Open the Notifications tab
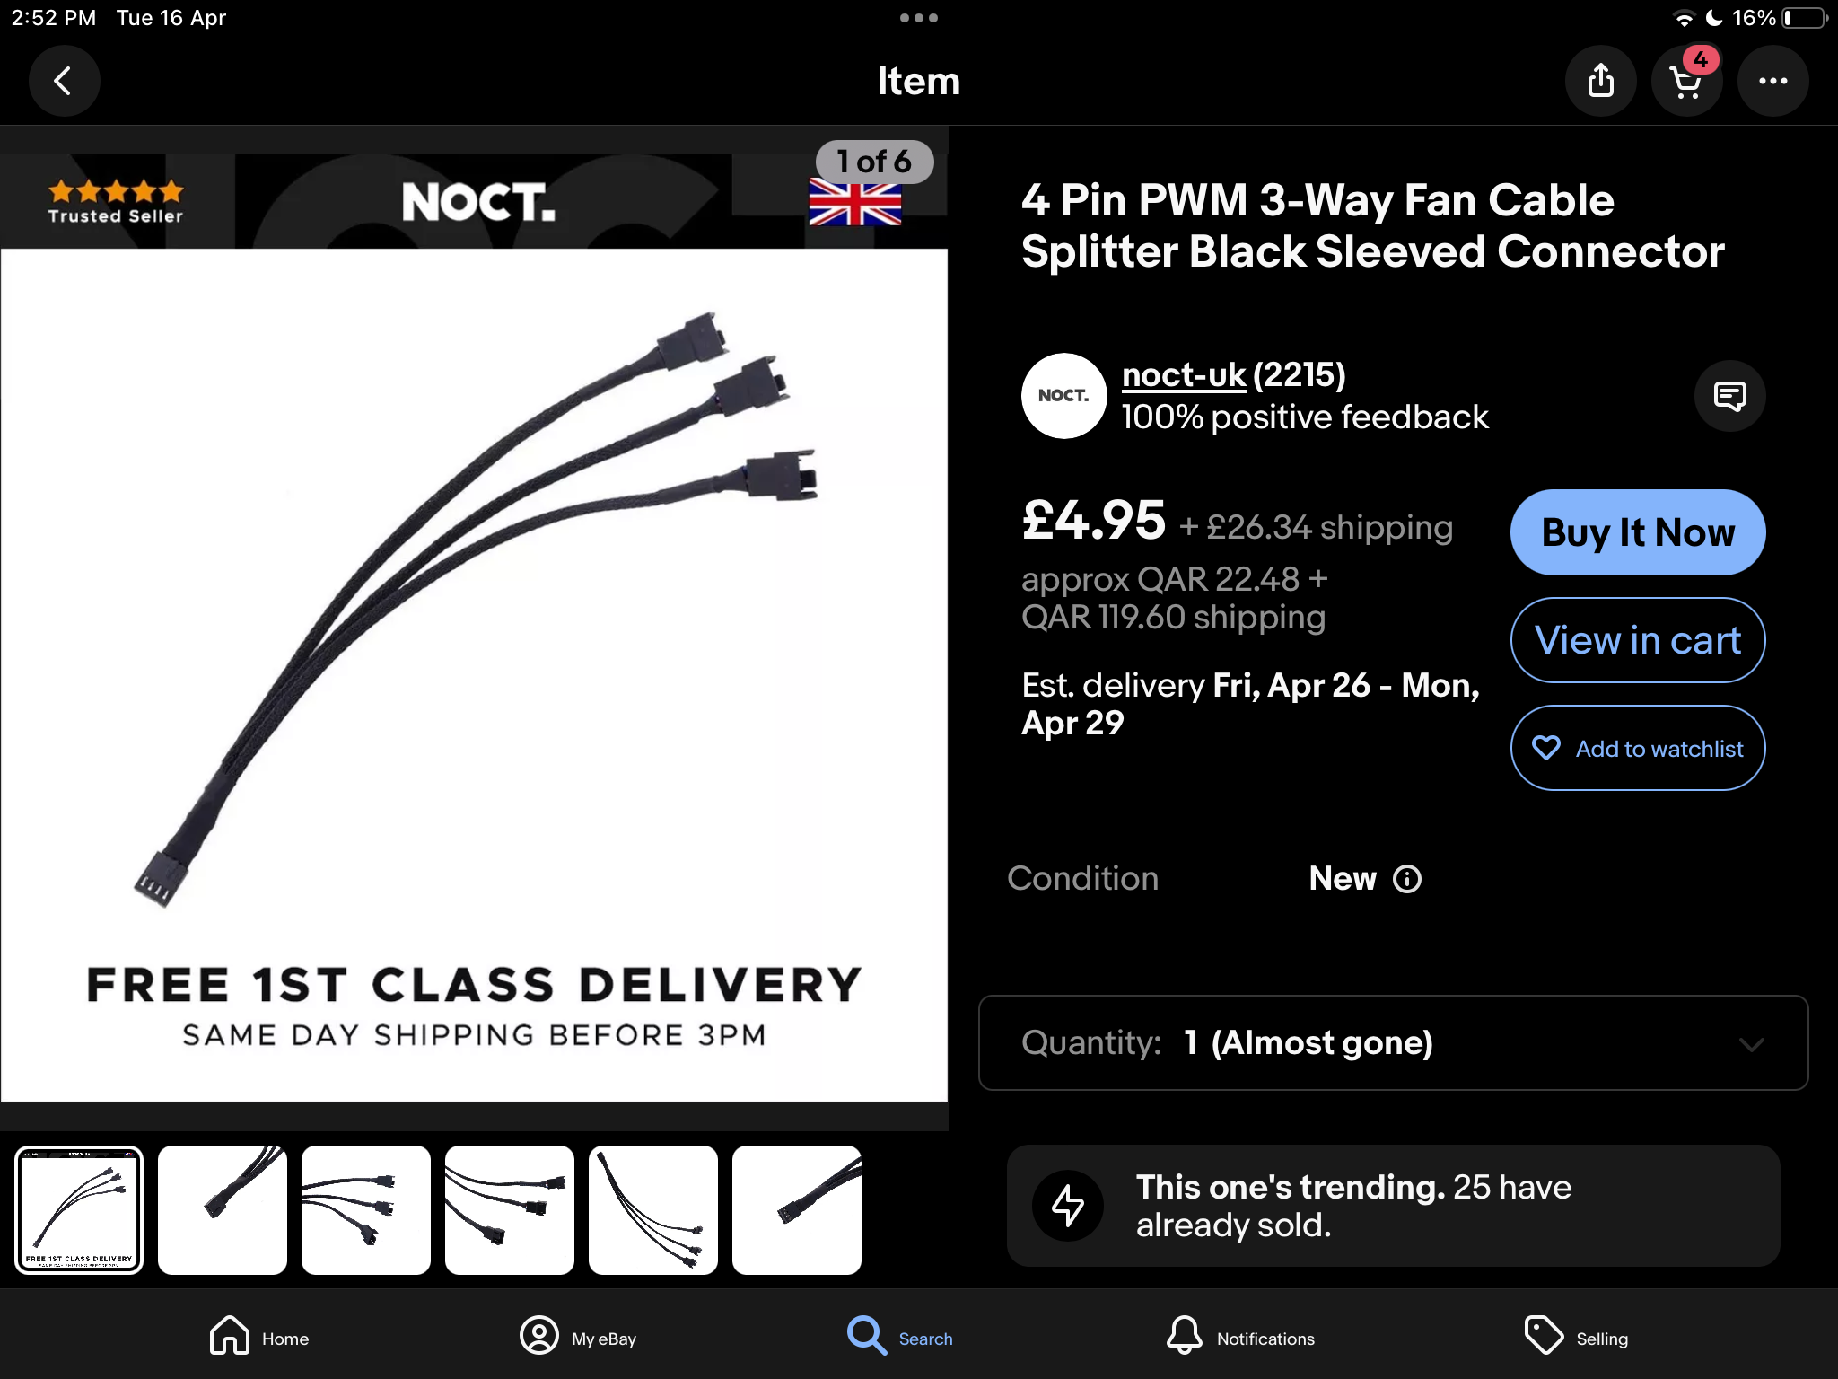The height and width of the screenshot is (1379, 1838). [1240, 1338]
